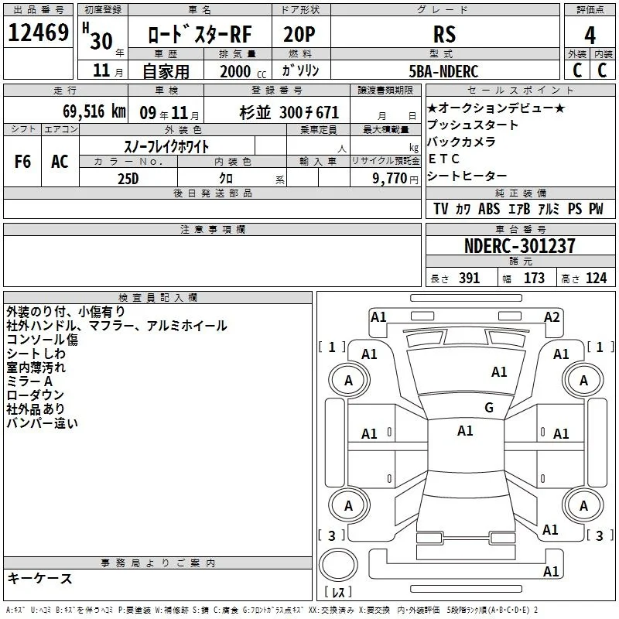Click the PW equipment label
Viewport: 619px width, 619px height.
[x=596, y=209]
